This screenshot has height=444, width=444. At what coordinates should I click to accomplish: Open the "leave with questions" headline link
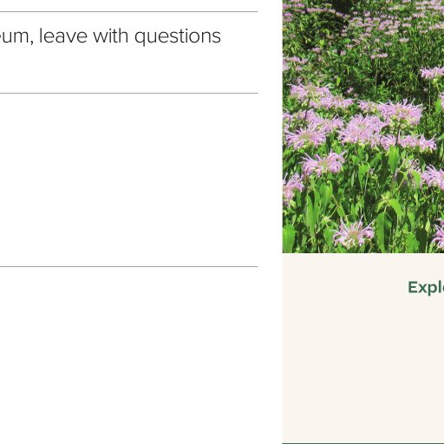click(x=110, y=36)
